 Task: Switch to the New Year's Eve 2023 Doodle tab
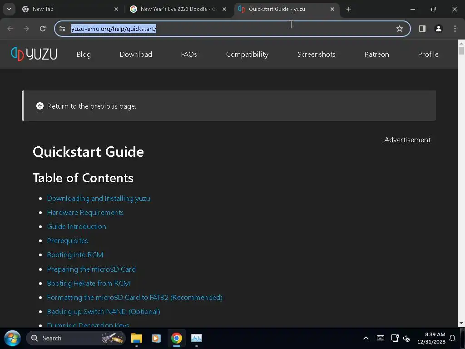(x=178, y=9)
